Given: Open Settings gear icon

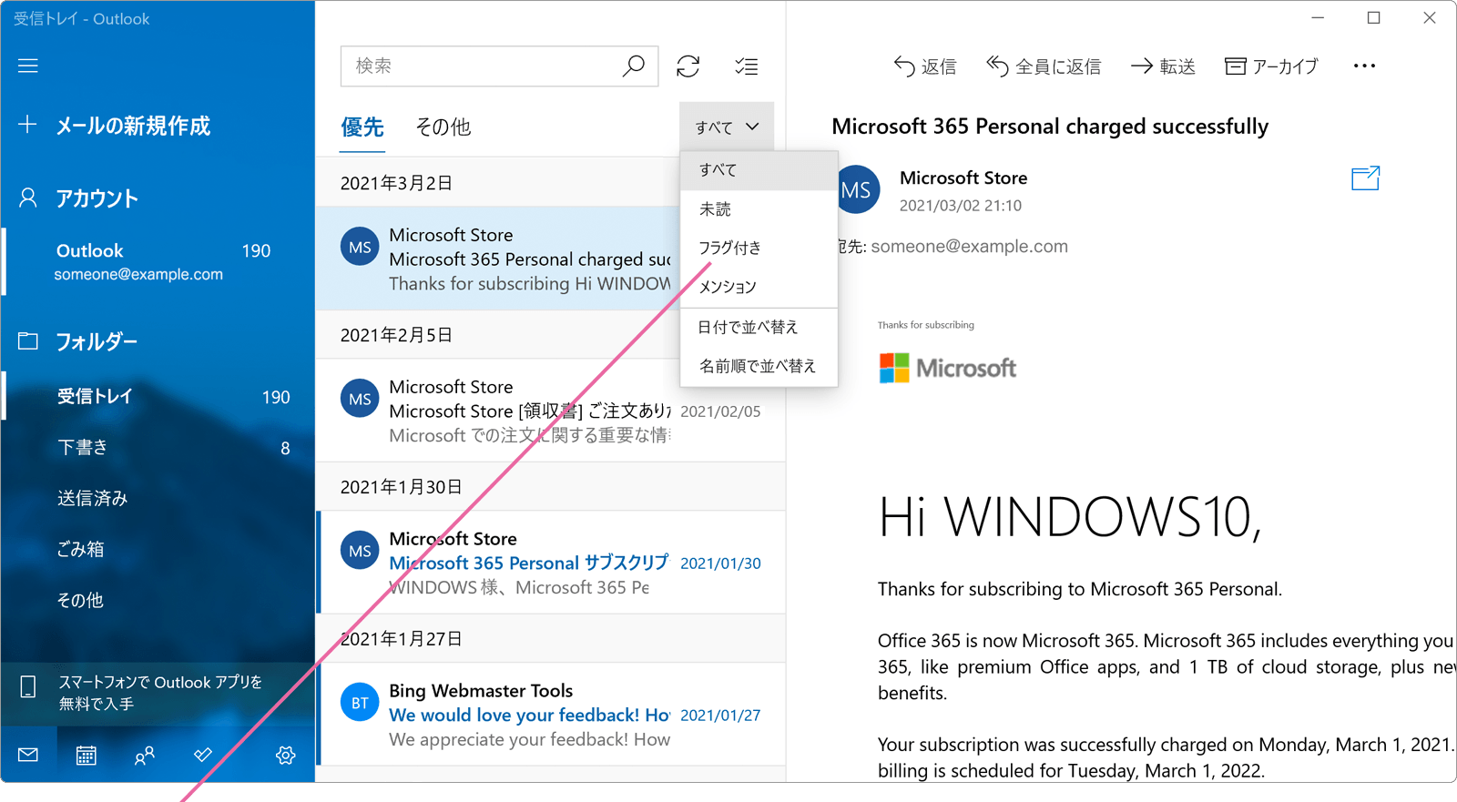Looking at the screenshot, I should pyautogui.click(x=286, y=755).
